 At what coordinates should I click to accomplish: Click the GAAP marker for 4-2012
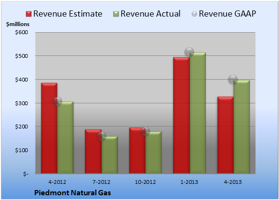click(x=57, y=101)
